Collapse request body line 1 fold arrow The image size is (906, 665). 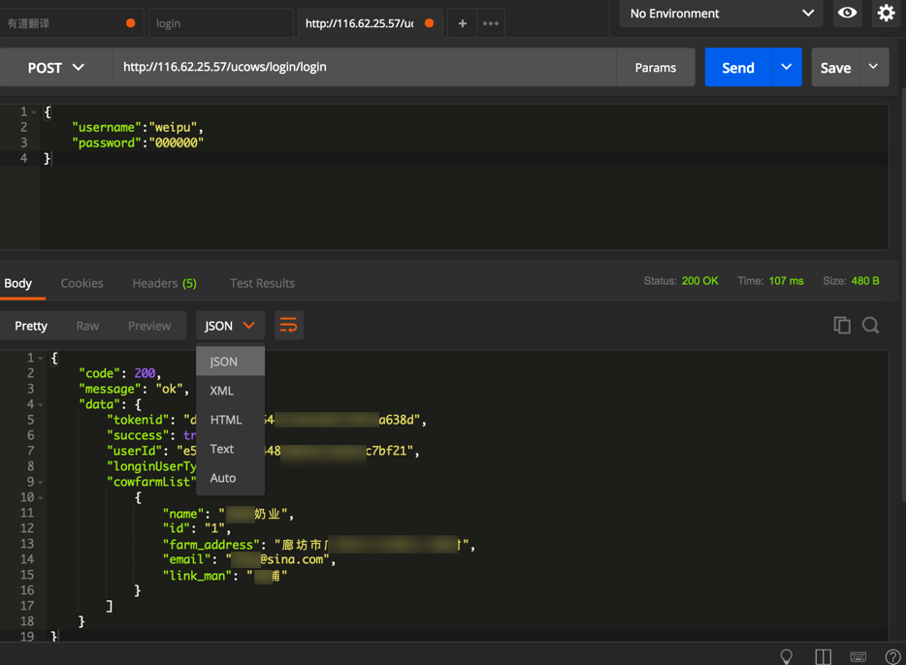click(34, 112)
